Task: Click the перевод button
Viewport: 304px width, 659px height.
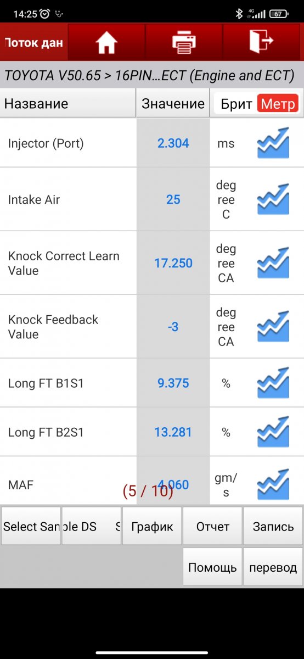Action: pos(273,567)
